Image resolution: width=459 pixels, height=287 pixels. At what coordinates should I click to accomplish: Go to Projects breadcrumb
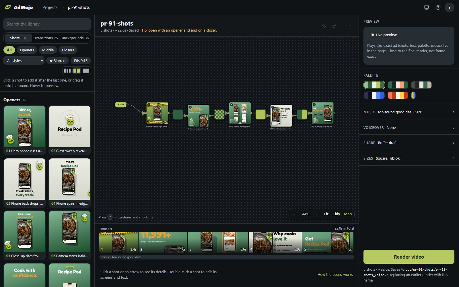click(50, 7)
